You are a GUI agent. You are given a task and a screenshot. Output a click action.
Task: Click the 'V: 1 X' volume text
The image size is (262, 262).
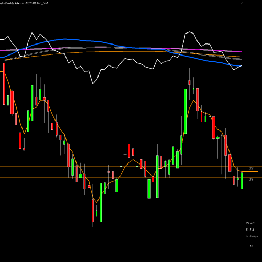250,230
